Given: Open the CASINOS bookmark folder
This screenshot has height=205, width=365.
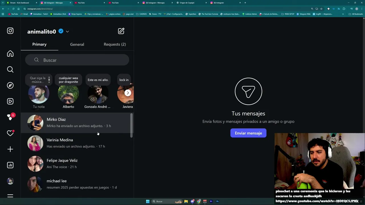Looking at the screenshot, I should [141, 14].
